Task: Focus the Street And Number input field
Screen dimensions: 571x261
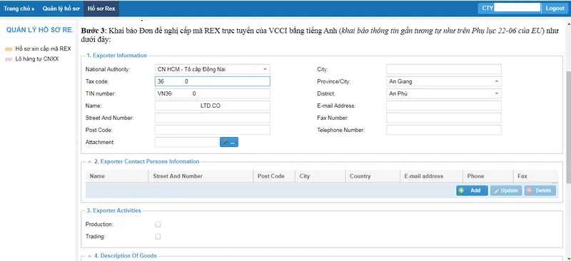Action: [212, 118]
